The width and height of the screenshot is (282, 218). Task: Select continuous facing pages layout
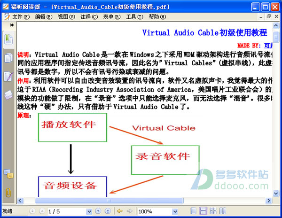pos(213,211)
